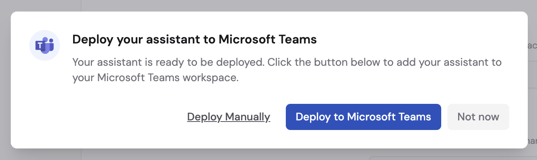Dismiss the dialog with Not now
The image size is (537, 160).
[478, 117]
